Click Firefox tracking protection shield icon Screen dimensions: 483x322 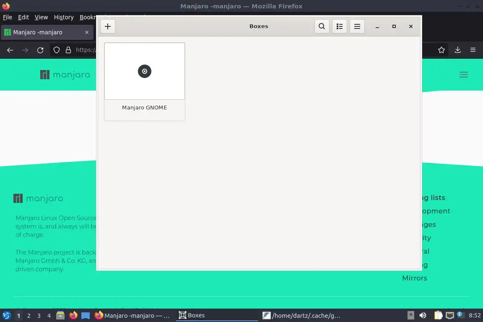click(x=56, y=50)
